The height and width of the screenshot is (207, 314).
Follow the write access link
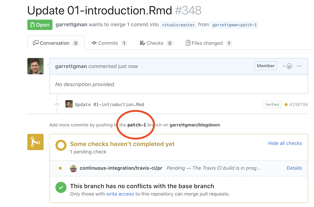120,194
